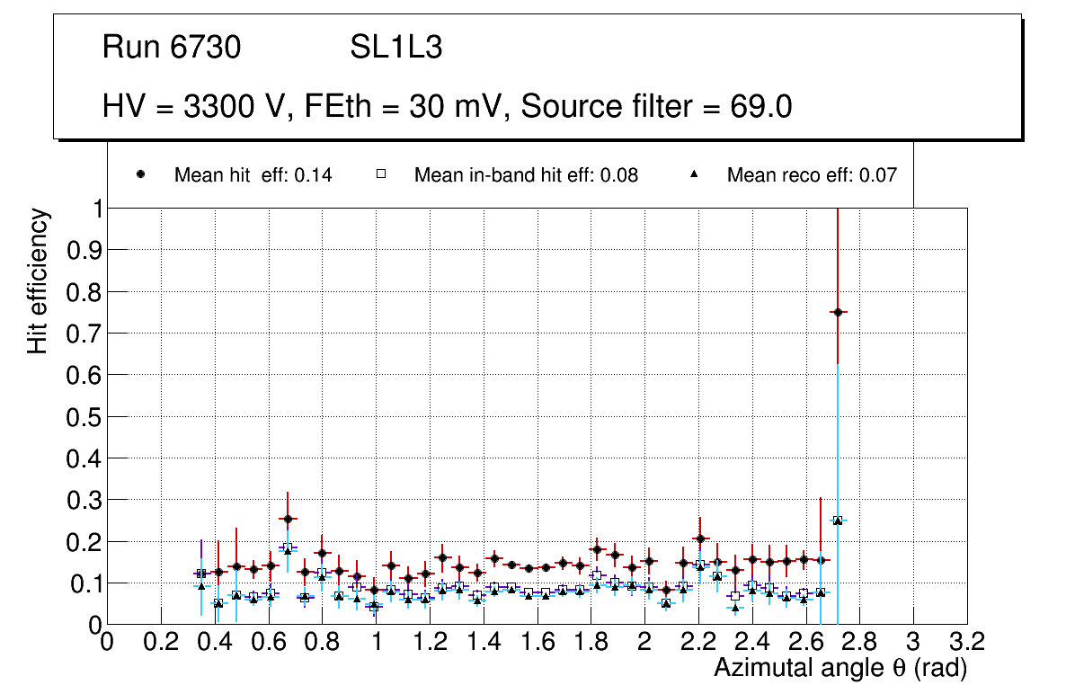
Task: Select the 'SL1L3' label in the title box
Action: (395, 48)
